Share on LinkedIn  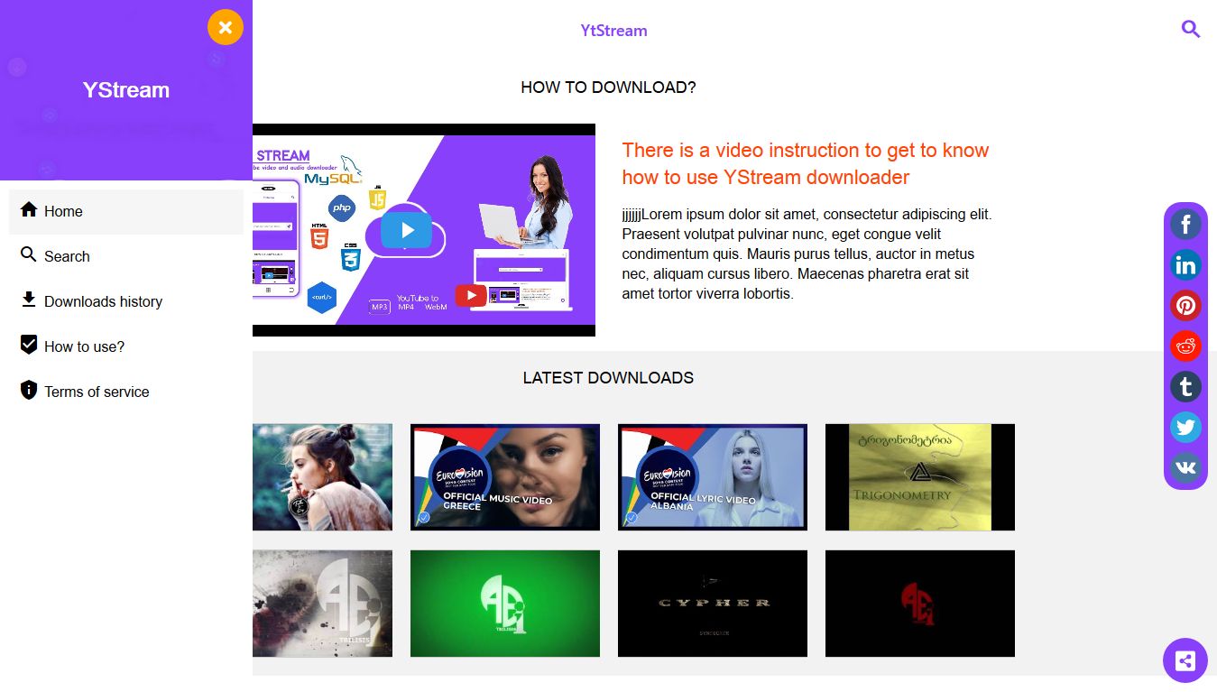point(1185,265)
